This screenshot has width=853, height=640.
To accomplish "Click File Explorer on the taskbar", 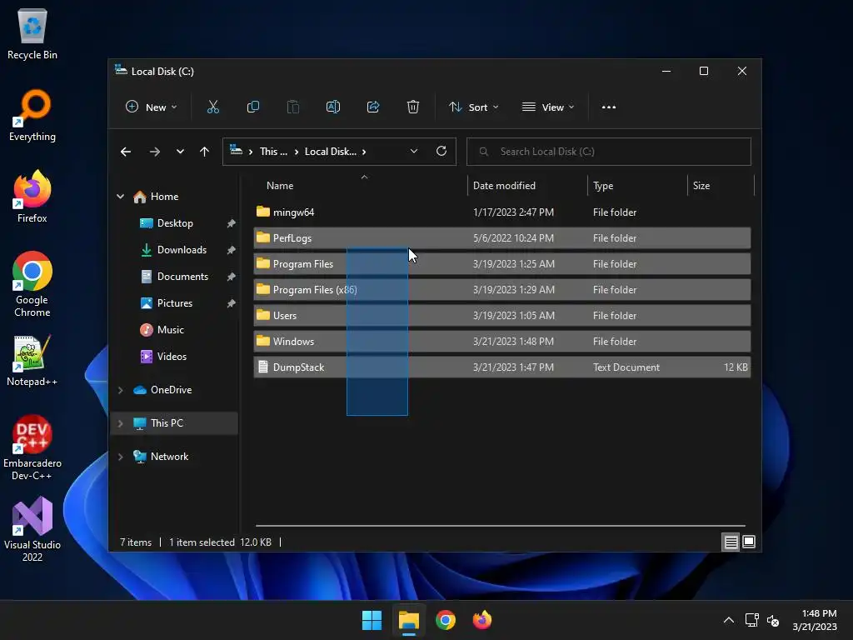I will [x=408, y=620].
